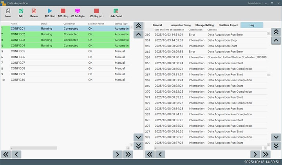Open the Main Menu dropdown
The height and width of the screenshot is (165, 282).
(x=255, y=3)
